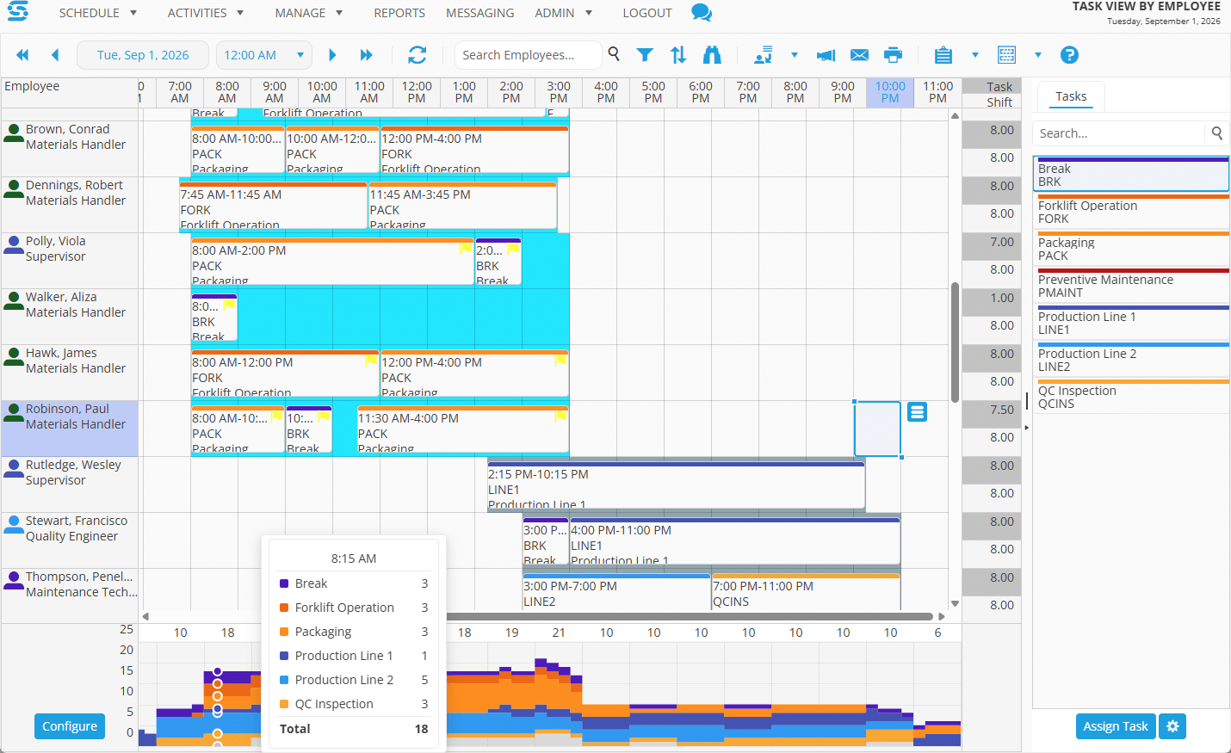Click the binoculars find icon
The image size is (1231, 753).
(712, 55)
